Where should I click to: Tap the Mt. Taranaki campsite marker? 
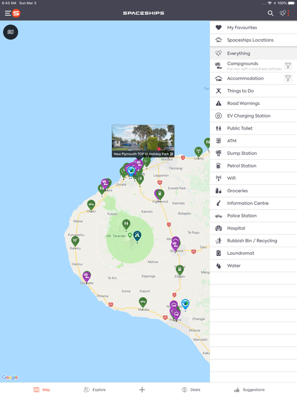point(137,236)
